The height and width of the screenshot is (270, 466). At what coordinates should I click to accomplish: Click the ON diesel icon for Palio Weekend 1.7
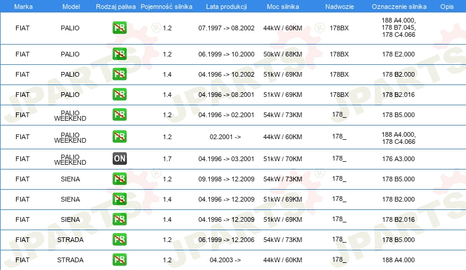119,158
